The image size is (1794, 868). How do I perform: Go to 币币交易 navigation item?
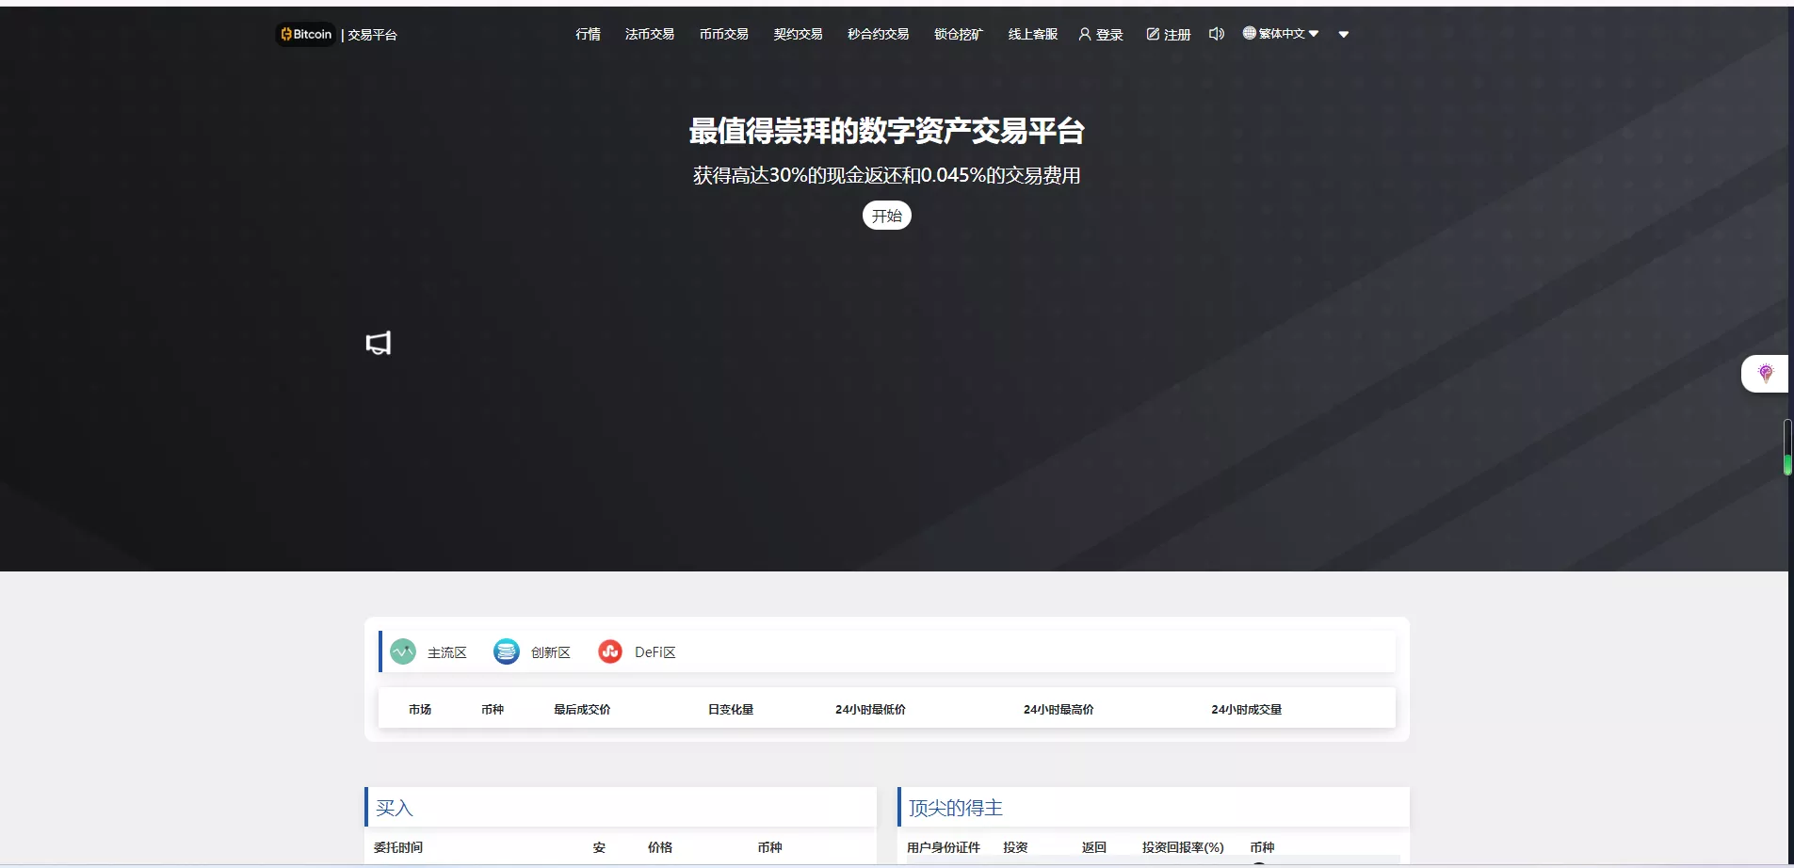click(x=723, y=34)
